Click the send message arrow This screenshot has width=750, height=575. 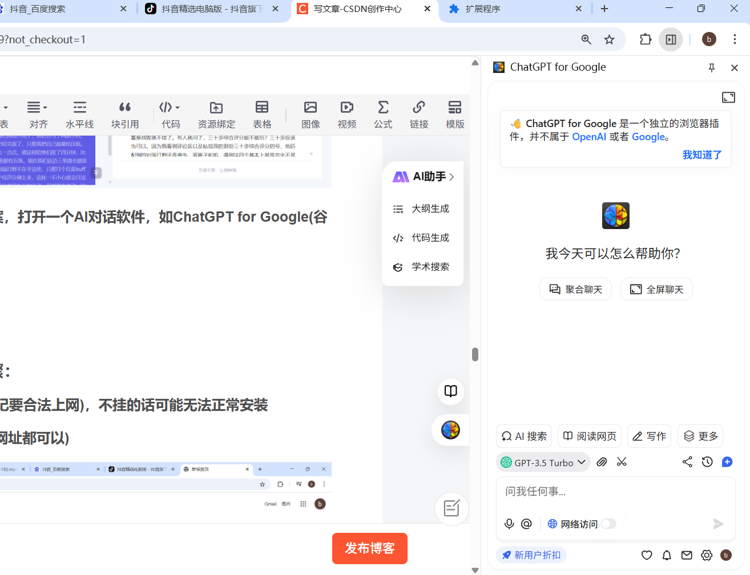point(718,524)
